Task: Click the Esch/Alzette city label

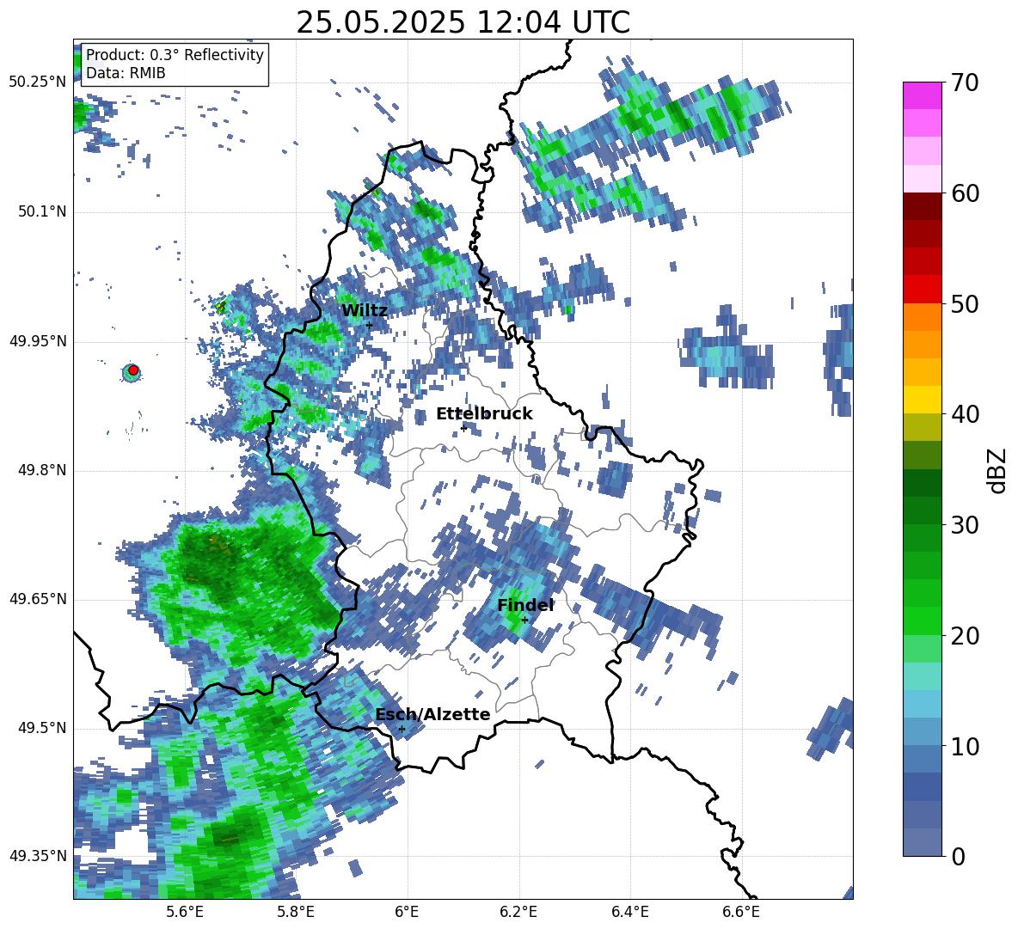Action: coord(432,714)
